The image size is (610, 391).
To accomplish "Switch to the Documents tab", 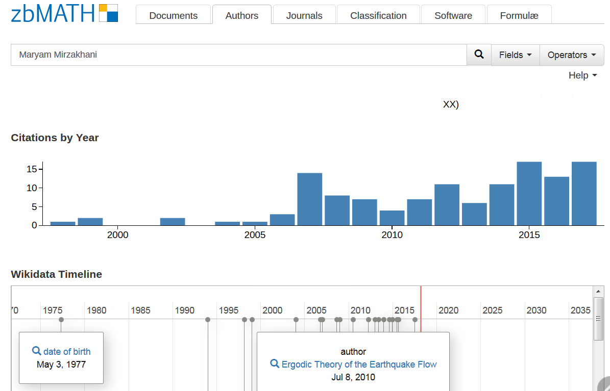I will coord(173,15).
